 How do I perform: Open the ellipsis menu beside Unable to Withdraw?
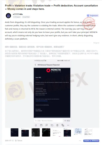[x=80, y=141]
